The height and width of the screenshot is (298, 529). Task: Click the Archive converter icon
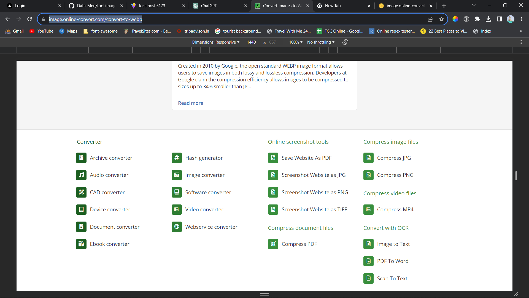tap(81, 158)
